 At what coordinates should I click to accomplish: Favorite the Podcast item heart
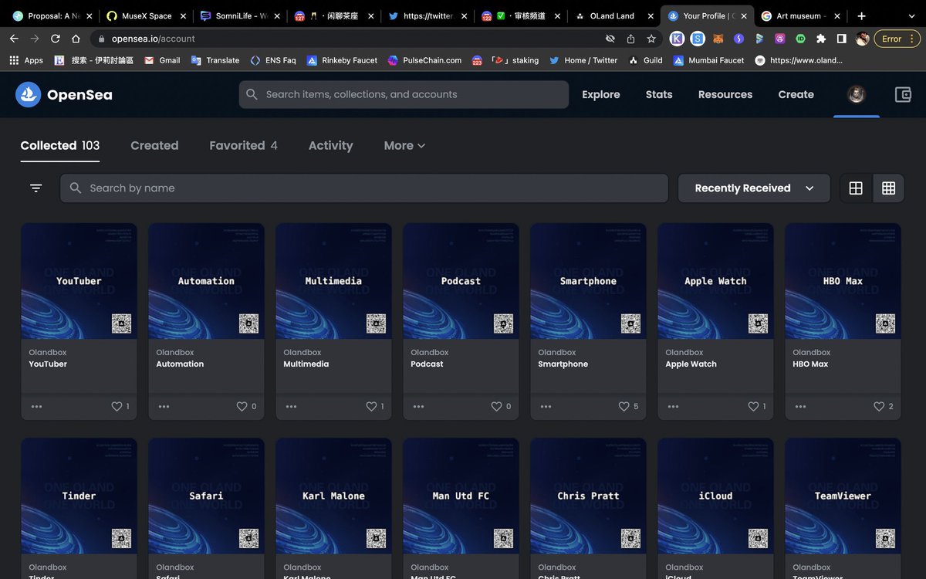coord(497,406)
